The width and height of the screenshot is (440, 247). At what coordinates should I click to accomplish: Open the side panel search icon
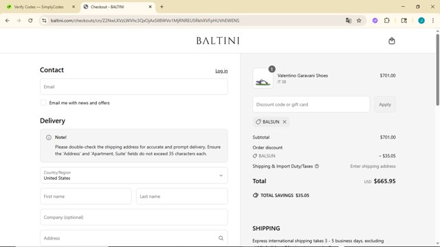pos(404,21)
